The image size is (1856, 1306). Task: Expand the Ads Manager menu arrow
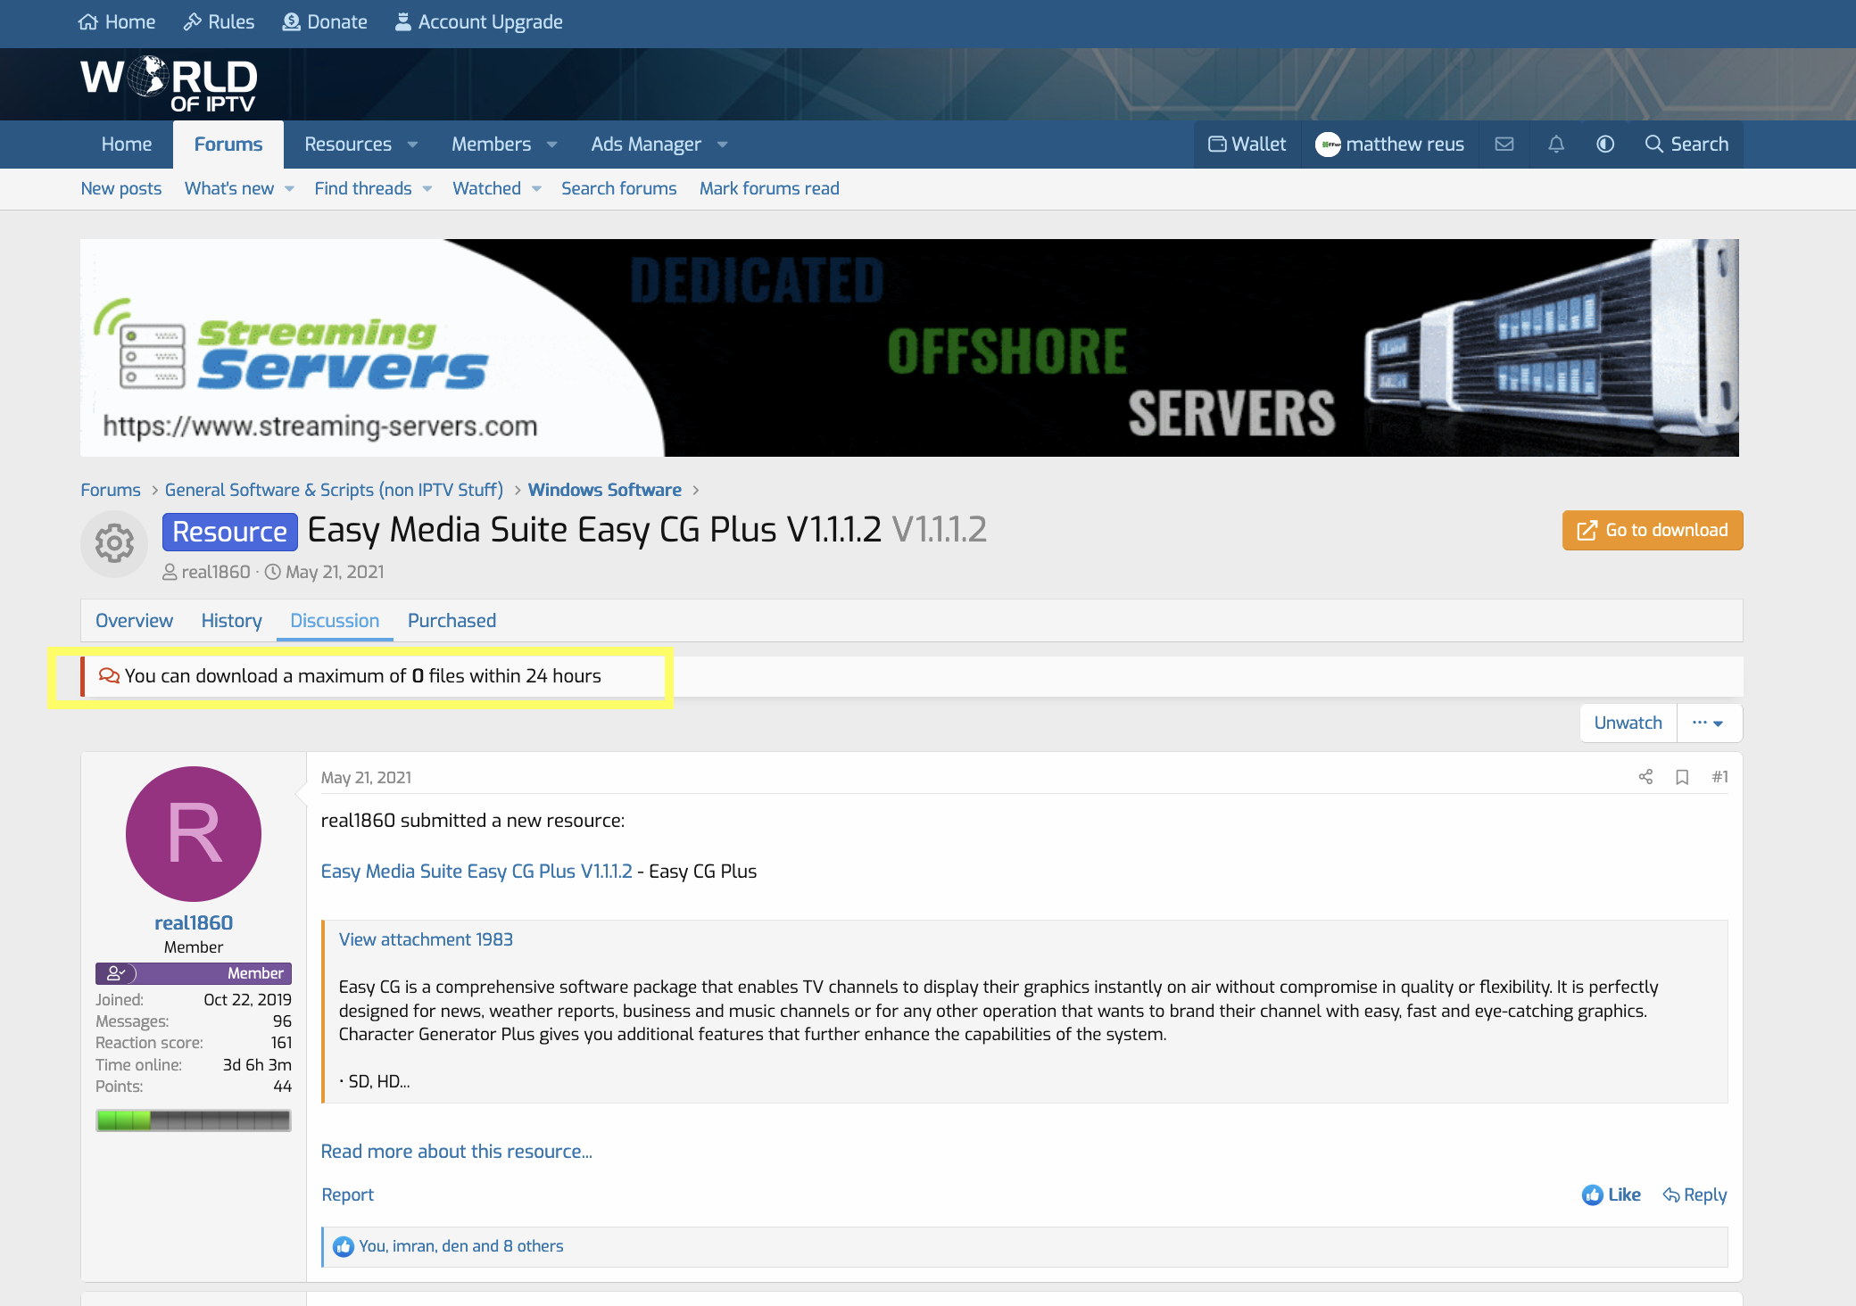coord(723,145)
